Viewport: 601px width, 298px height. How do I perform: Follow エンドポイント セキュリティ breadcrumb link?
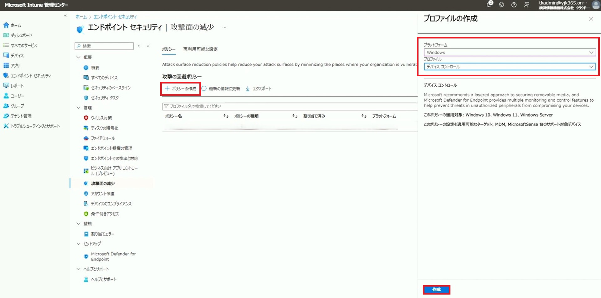point(115,17)
